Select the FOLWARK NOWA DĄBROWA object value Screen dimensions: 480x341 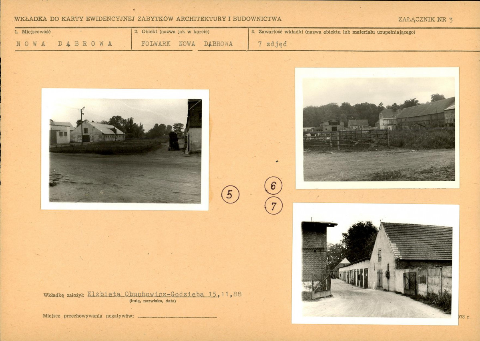click(x=187, y=44)
